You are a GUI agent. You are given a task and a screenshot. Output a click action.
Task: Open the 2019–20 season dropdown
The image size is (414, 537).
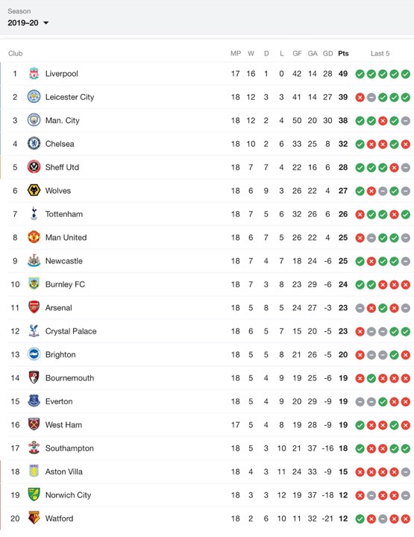tap(28, 23)
